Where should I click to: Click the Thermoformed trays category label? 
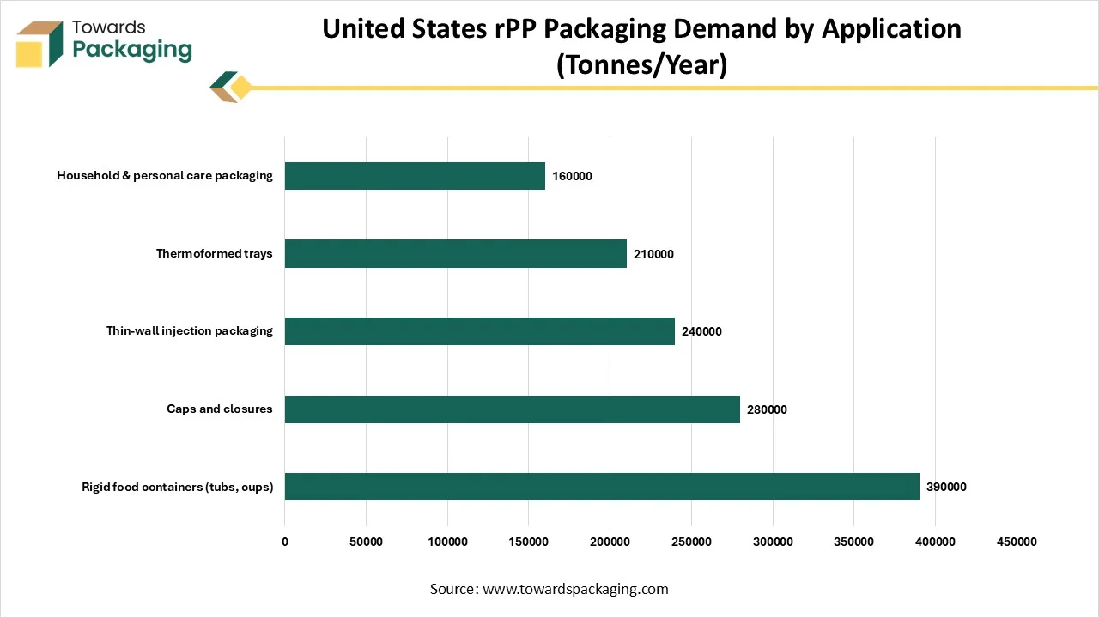pyautogui.click(x=215, y=253)
